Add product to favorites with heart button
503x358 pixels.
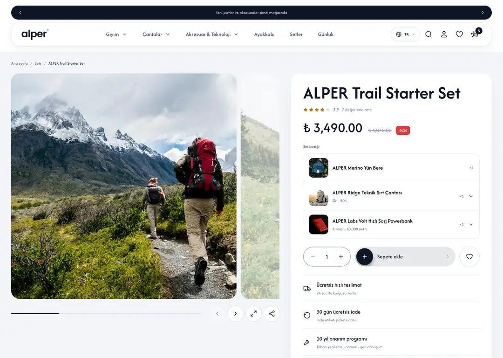point(469,256)
